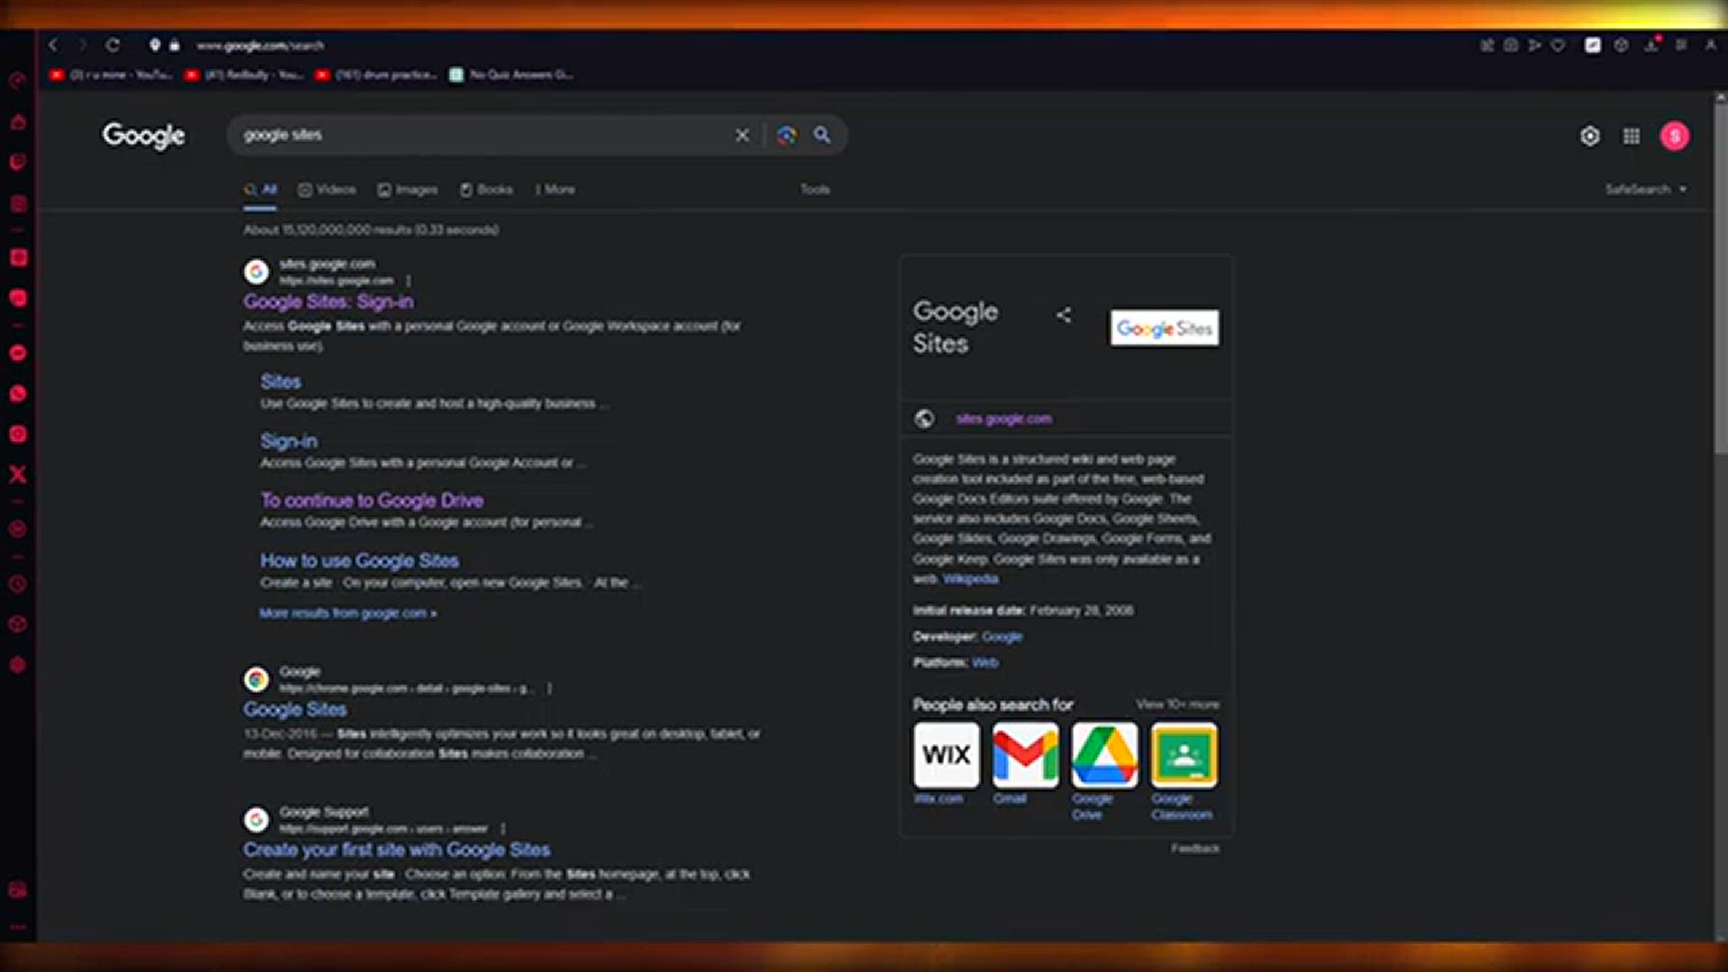The image size is (1728, 972).
Task: Click the magnifier search submit icon
Action: pyautogui.click(x=822, y=135)
